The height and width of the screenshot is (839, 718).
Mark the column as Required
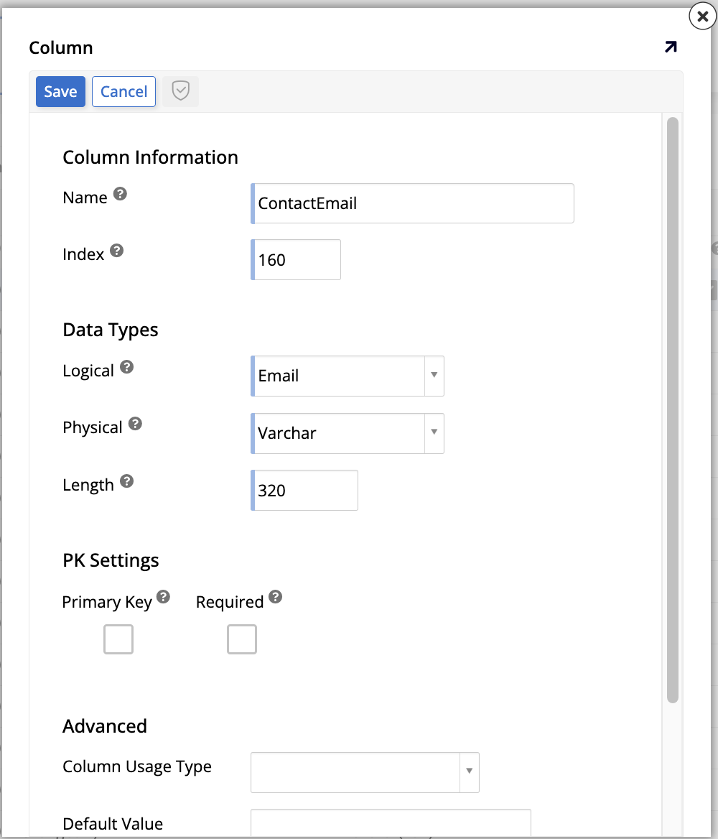pyautogui.click(x=242, y=639)
